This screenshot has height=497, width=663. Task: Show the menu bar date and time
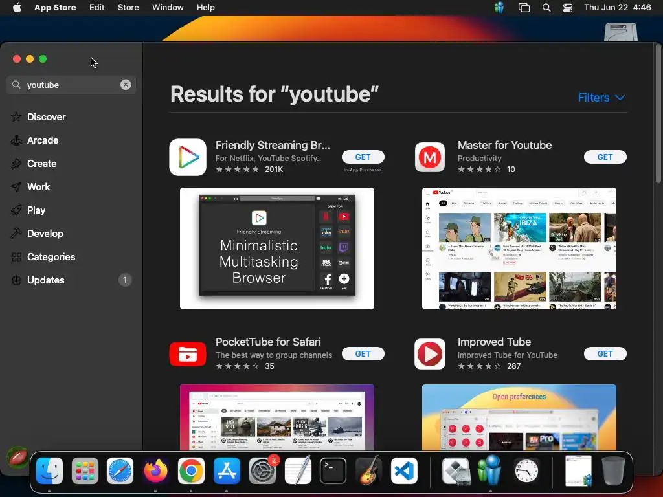(x=617, y=8)
